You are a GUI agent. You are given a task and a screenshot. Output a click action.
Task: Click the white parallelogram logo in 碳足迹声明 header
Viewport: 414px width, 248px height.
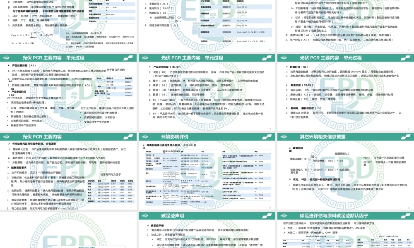267,216
